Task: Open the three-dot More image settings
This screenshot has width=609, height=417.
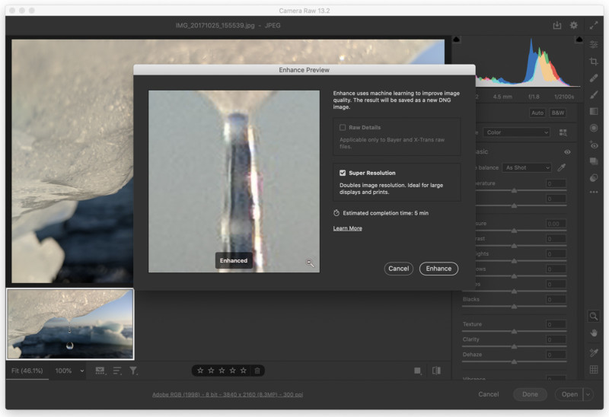Action: [x=594, y=193]
